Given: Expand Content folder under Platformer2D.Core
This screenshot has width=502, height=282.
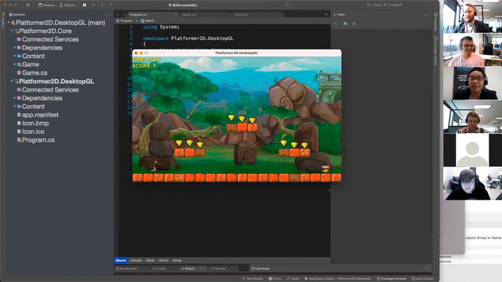Looking at the screenshot, I should 15,56.
